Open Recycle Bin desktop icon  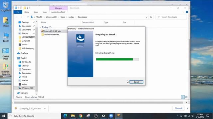(5, 6)
